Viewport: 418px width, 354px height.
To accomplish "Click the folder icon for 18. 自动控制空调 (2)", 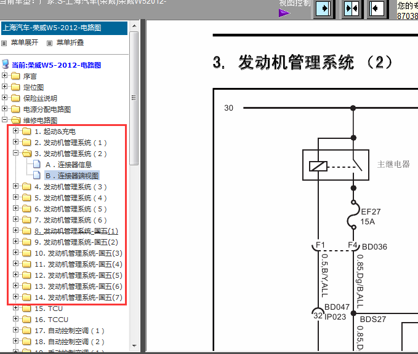I will coord(26,341).
